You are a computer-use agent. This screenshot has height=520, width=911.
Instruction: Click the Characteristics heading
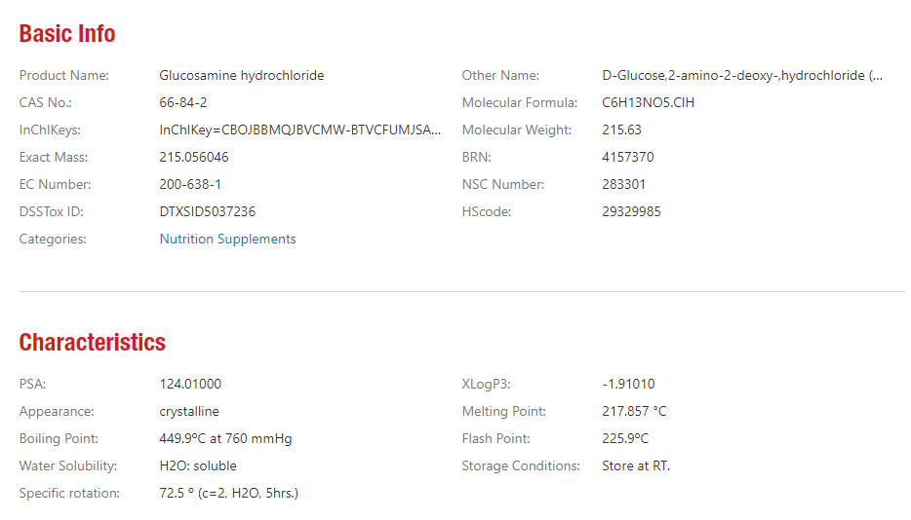pos(93,343)
